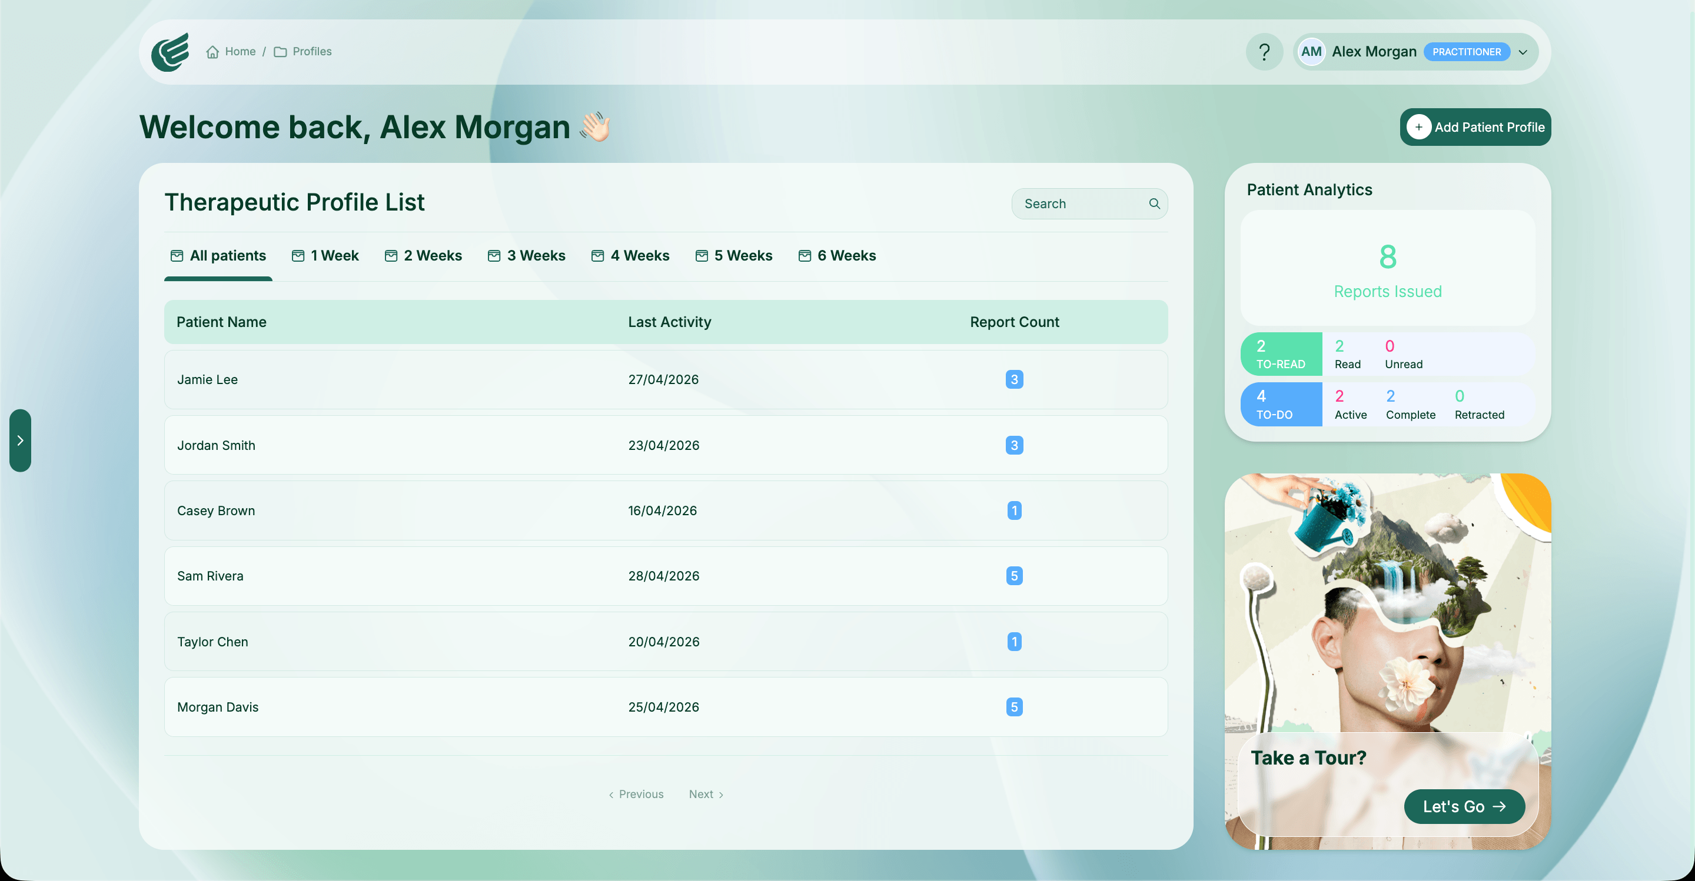Click the 4 Weeks tab icon
Viewport: 1695px width, 881px height.
pyautogui.click(x=597, y=256)
